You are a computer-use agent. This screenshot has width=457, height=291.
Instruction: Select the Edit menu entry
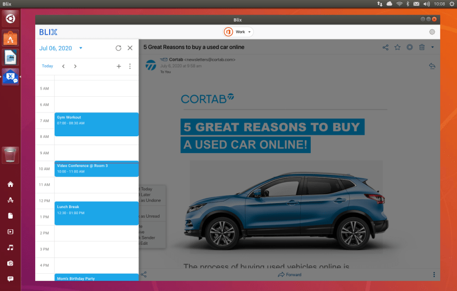click(144, 243)
